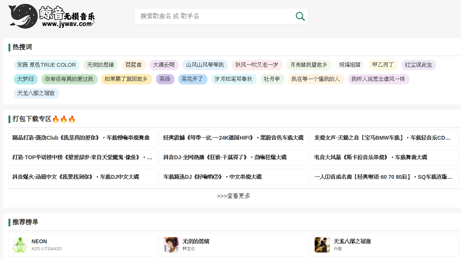This screenshot has width=461, height=259.
Task: Open pack 打造·TOP华语榜中榜《望爱却步》
Action: [x=82, y=157]
